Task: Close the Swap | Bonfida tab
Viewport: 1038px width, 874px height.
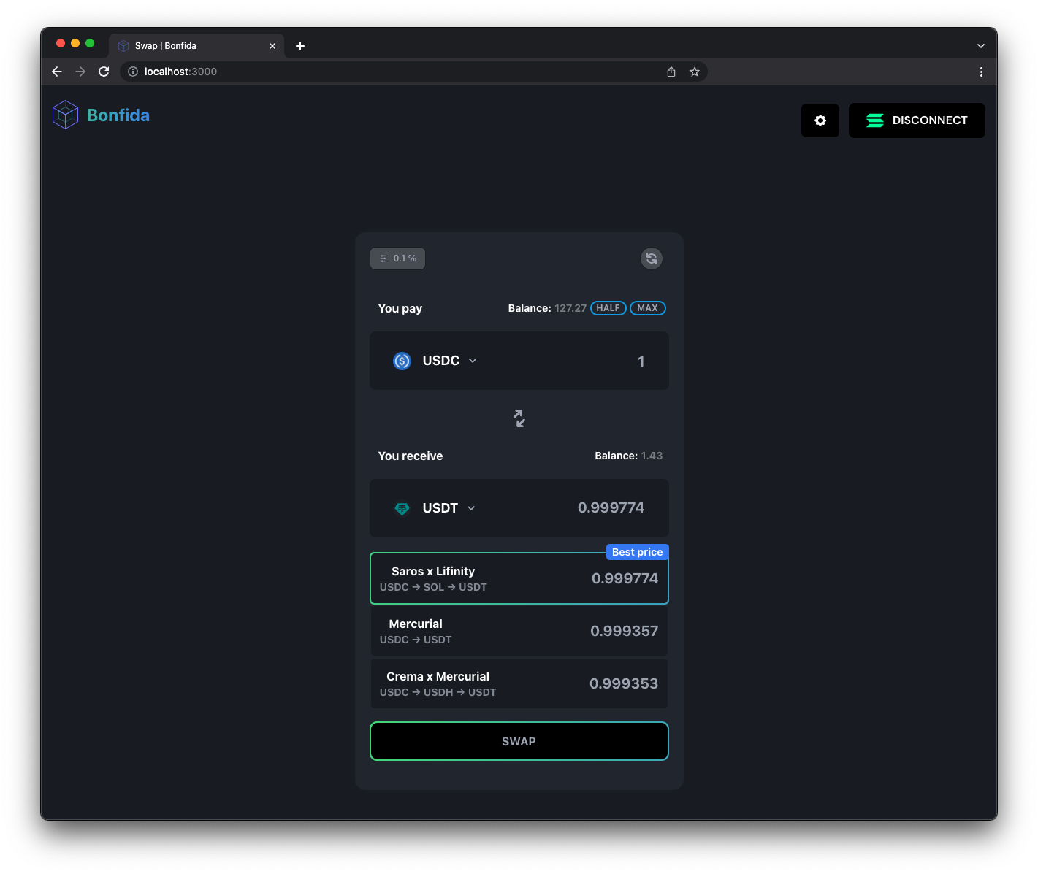Action: (272, 46)
